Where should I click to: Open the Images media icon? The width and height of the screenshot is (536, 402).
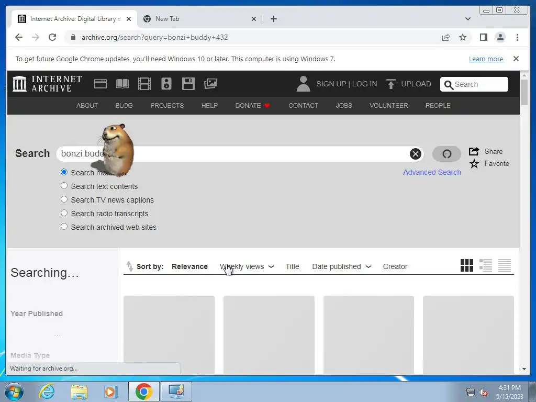[210, 84]
